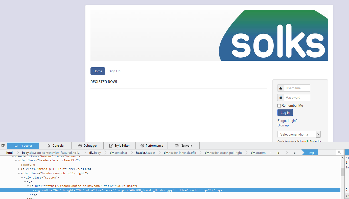Screen dimensions: 349x199
Task: Click the Console tab arrow icon
Action: coord(49,146)
